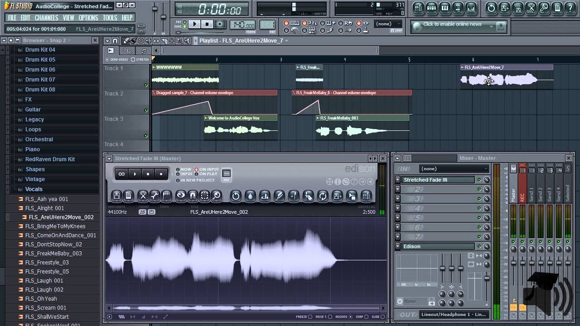This screenshot has width=580, height=326.
Task: Open the VIEW menu
Action: [x=68, y=18]
